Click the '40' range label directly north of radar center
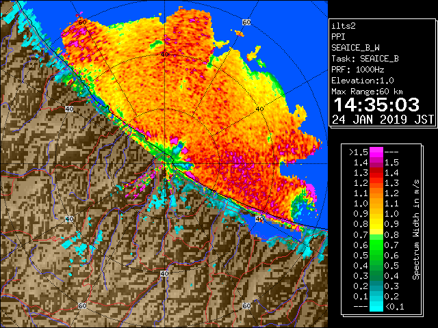The image size is (438, 328). coord(164,54)
